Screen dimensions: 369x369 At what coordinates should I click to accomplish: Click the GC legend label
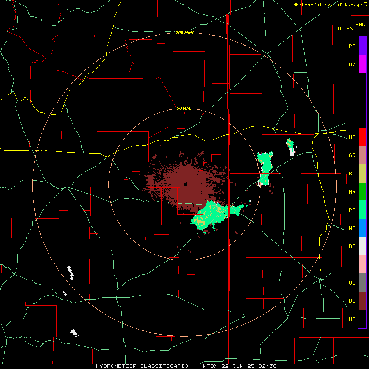click(352, 283)
